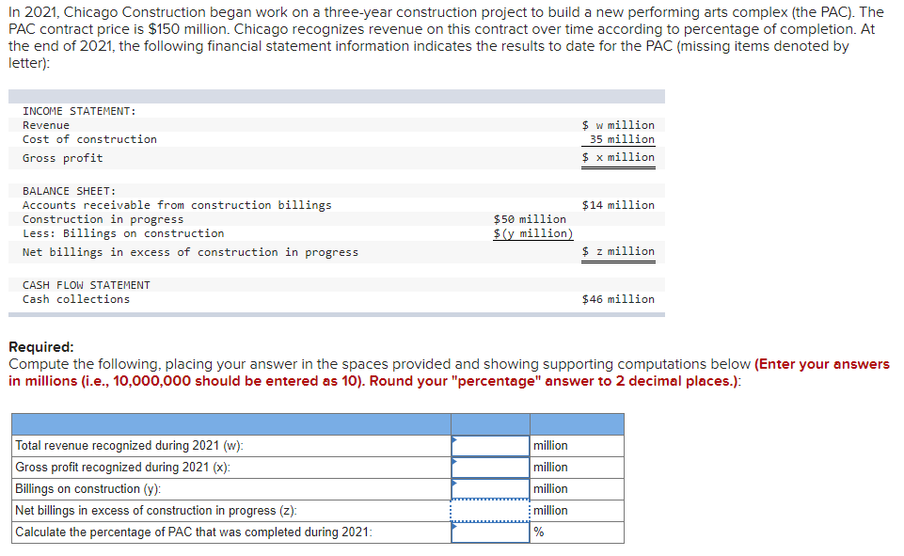Select the 'Total revenue recognized during 2021 (w):' label

[129, 446]
